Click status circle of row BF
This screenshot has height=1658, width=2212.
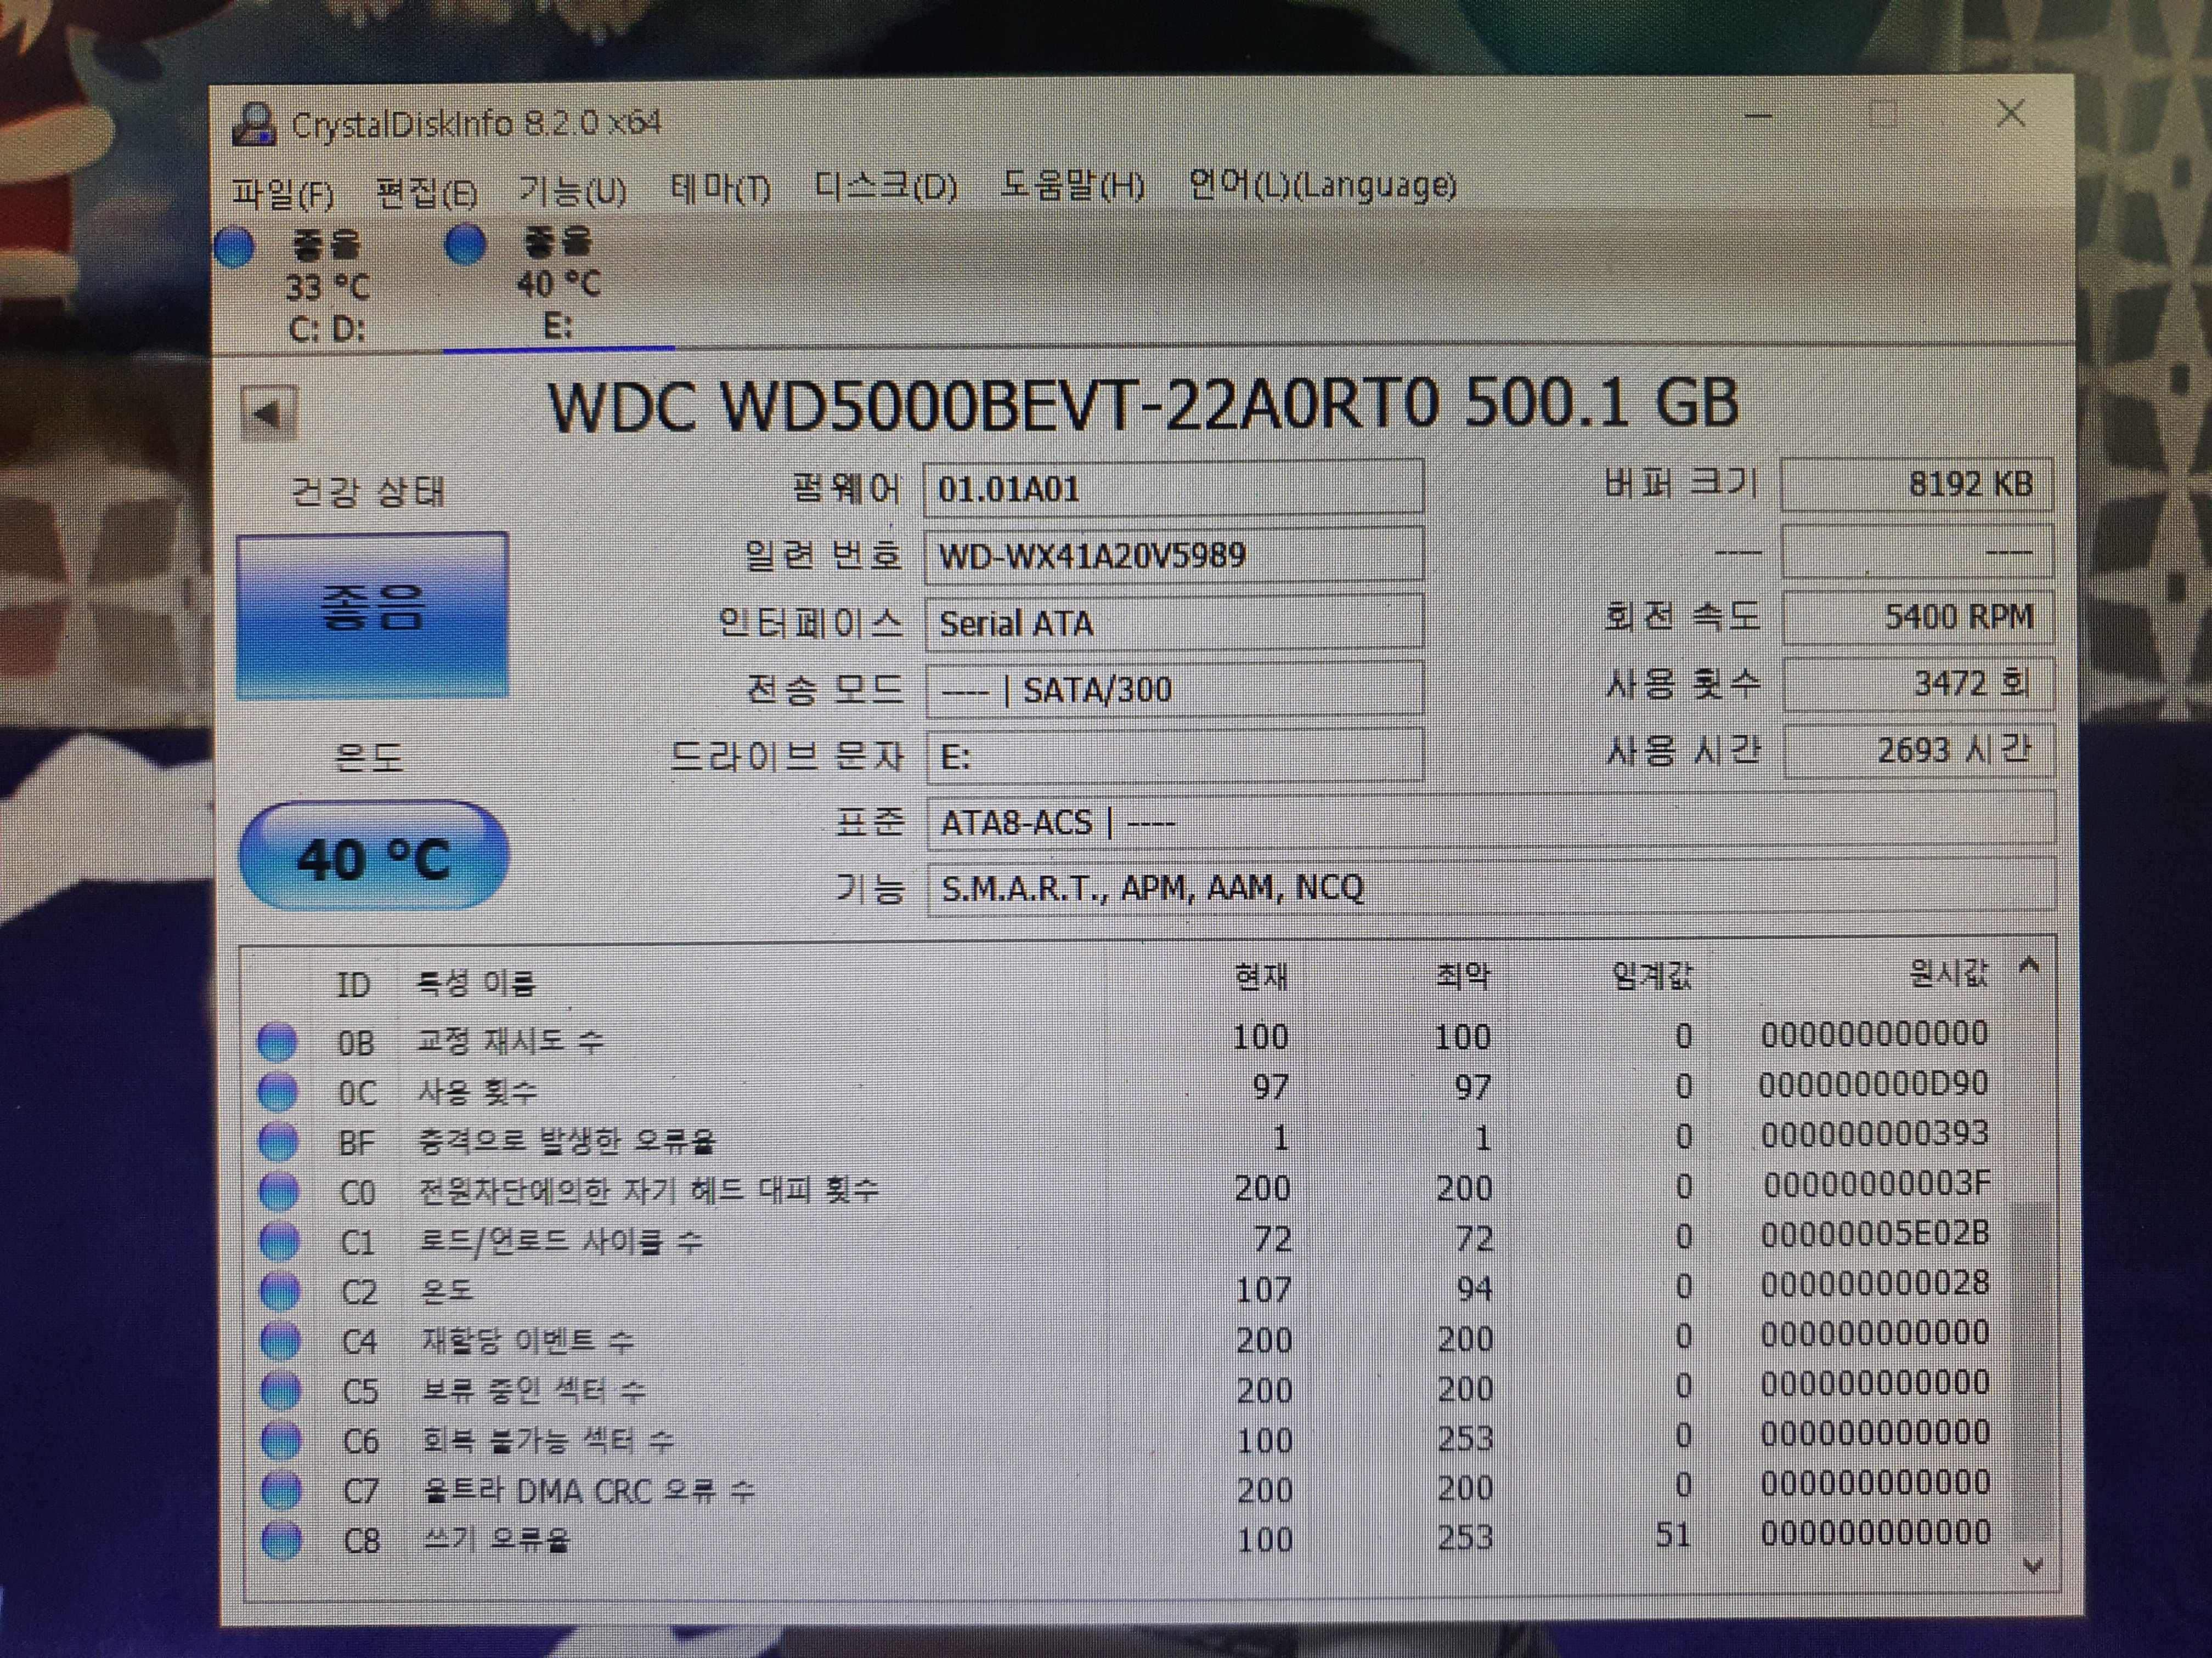(x=279, y=1142)
